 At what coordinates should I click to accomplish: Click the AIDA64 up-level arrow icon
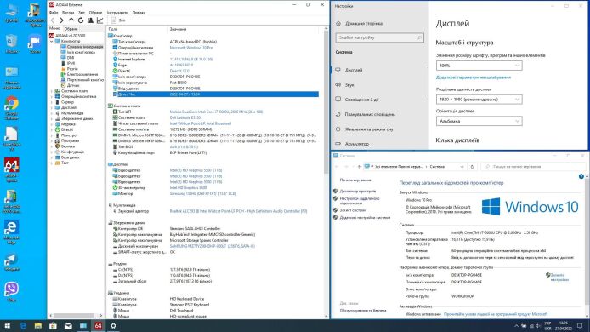(x=71, y=20)
